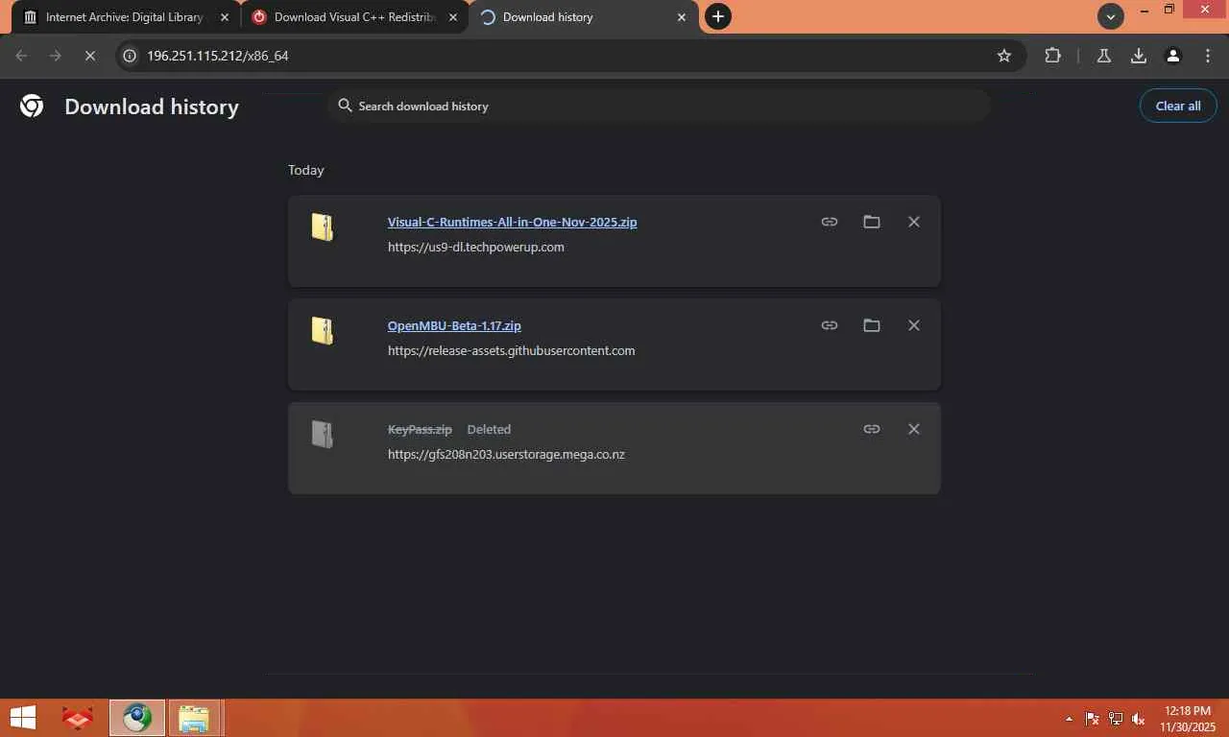This screenshot has width=1229, height=737.
Task: Open File Explorer from the taskbar
Action: click(x=195, y=718)
